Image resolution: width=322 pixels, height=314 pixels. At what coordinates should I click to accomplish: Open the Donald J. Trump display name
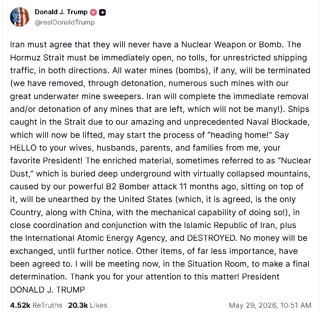[61, 12]
